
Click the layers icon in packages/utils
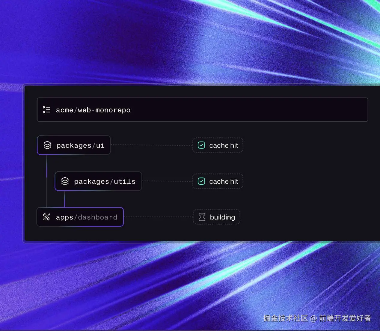point(65,181)
